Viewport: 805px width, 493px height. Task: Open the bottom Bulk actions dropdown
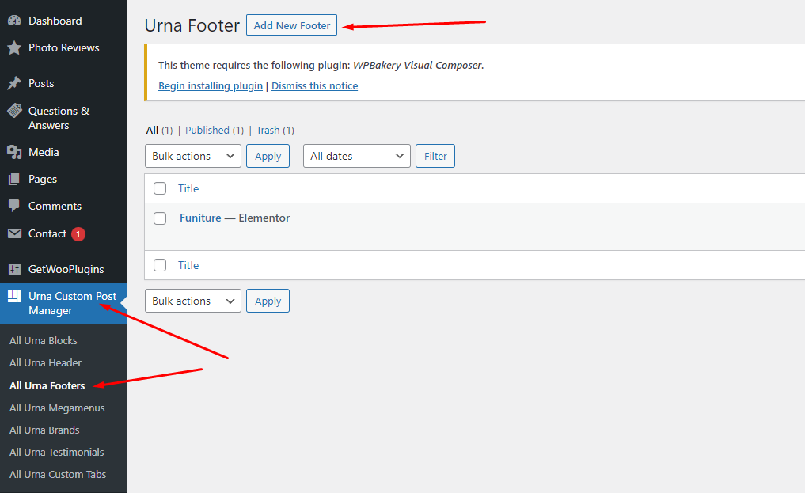(193, 301)
